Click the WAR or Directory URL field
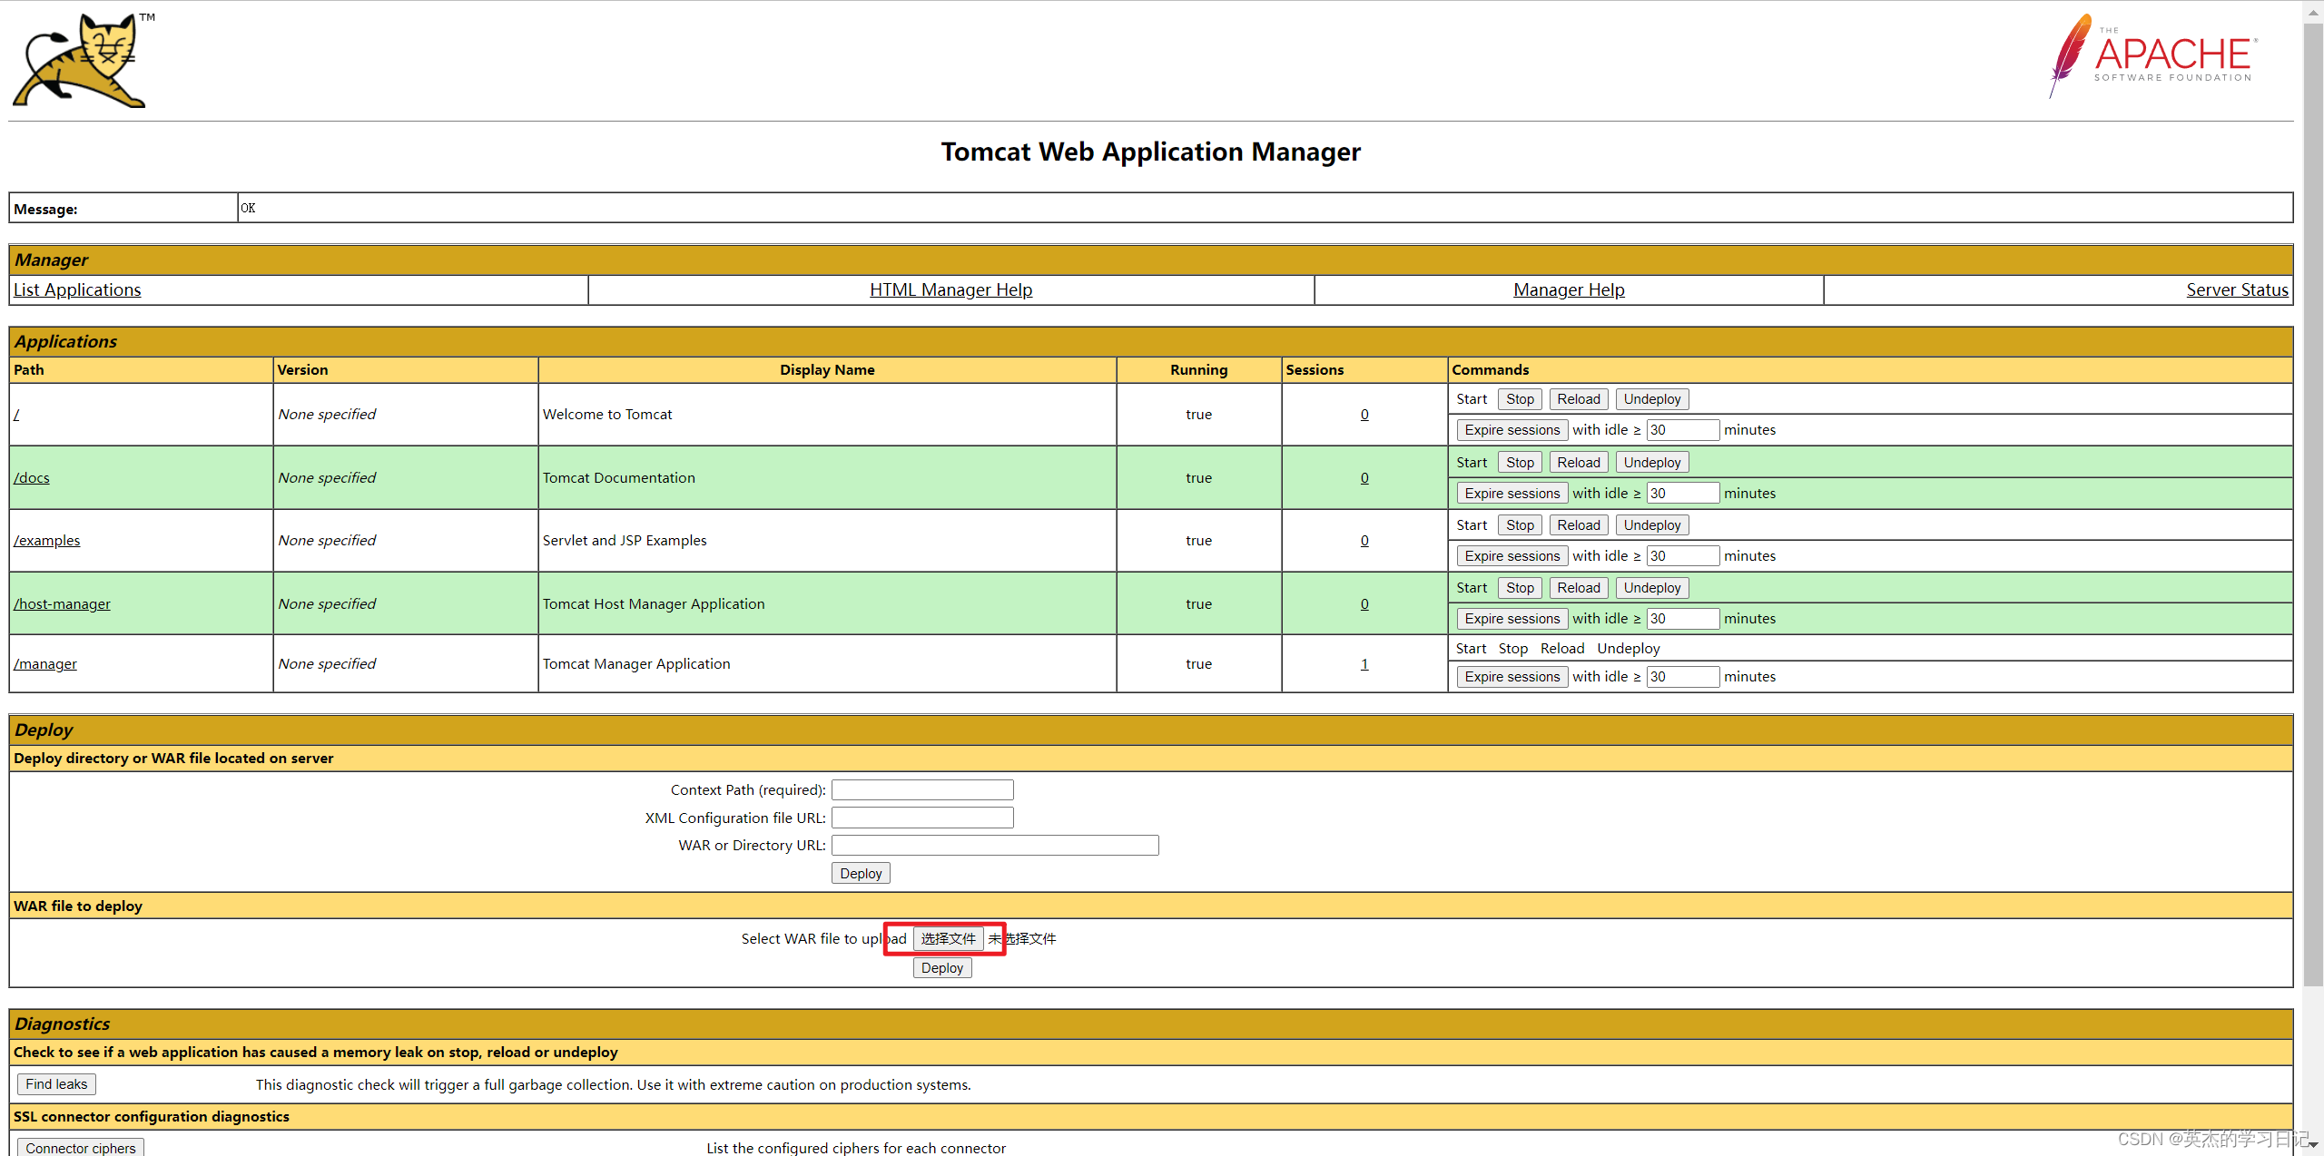 tap(994, 846)
